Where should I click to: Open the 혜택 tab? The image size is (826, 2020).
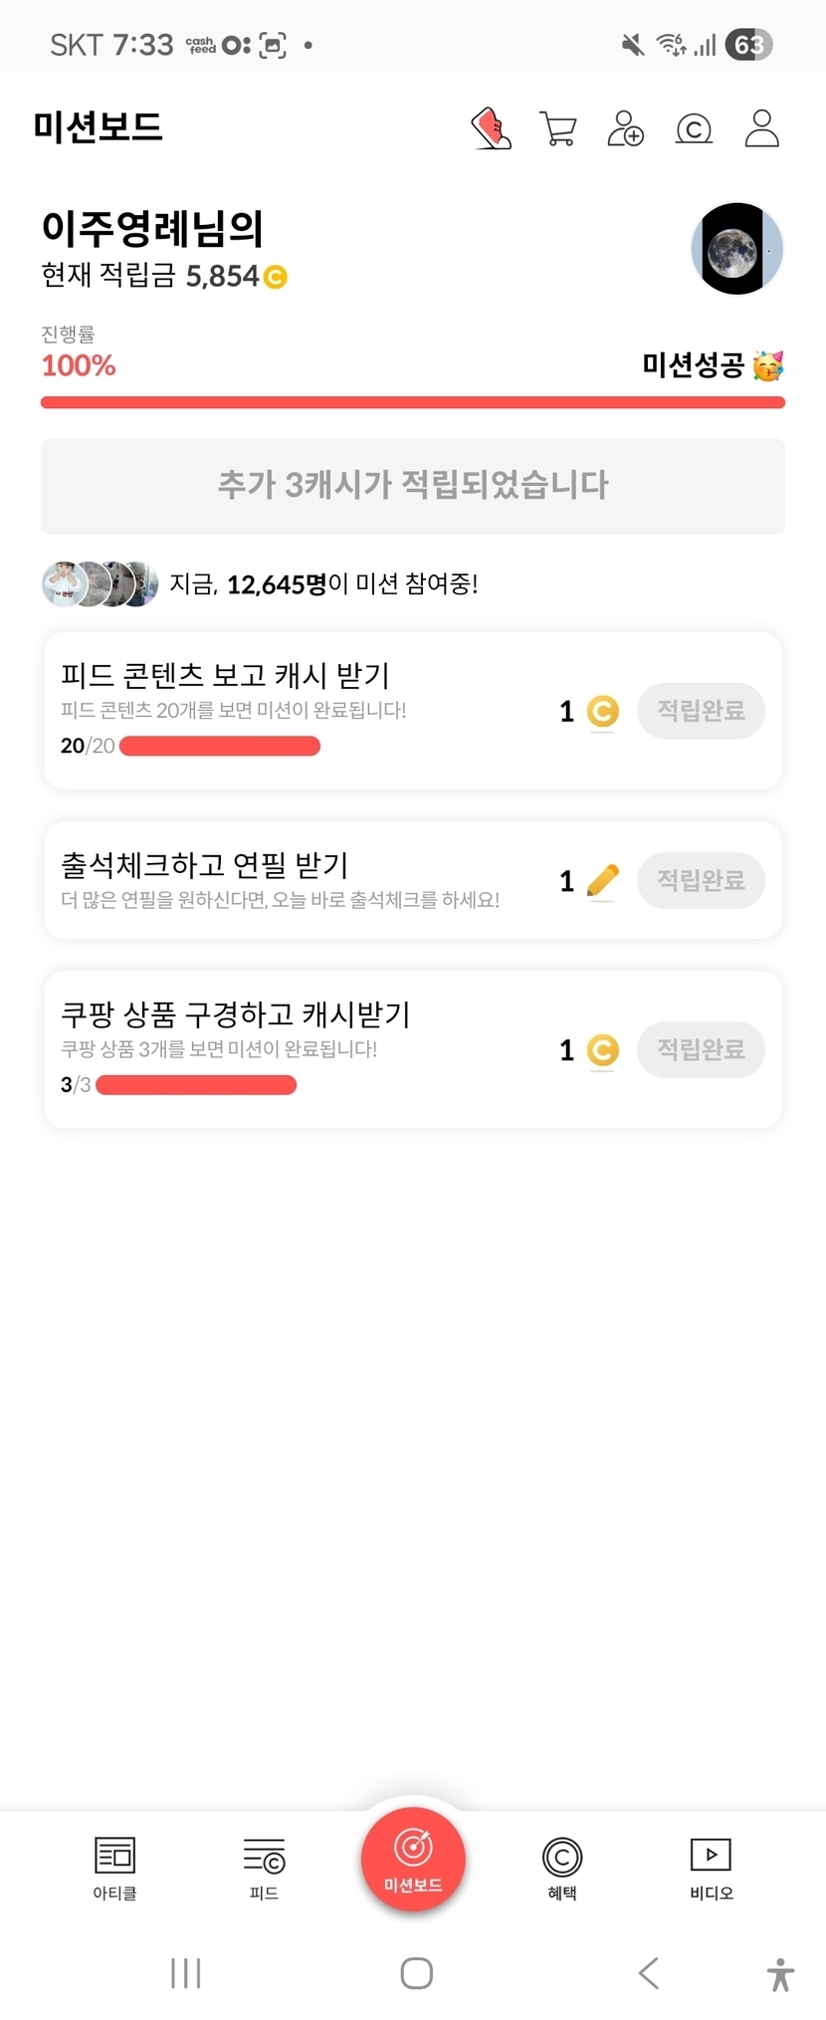click(562, 1868)
